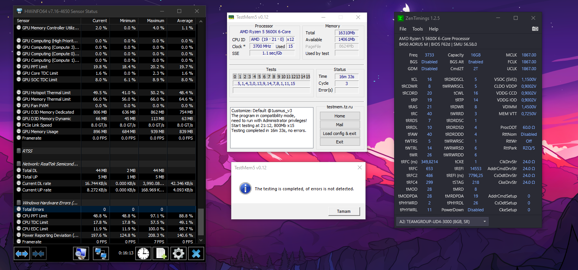Start logging with the sheet plus icon
This screenshot has height=270, width=578.
161,253
